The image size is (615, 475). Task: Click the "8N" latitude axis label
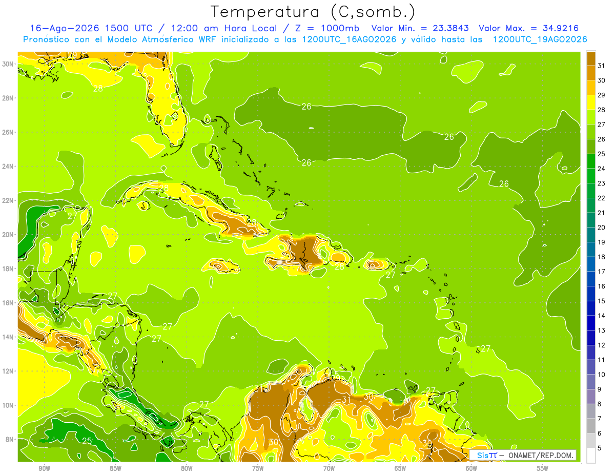9,439
